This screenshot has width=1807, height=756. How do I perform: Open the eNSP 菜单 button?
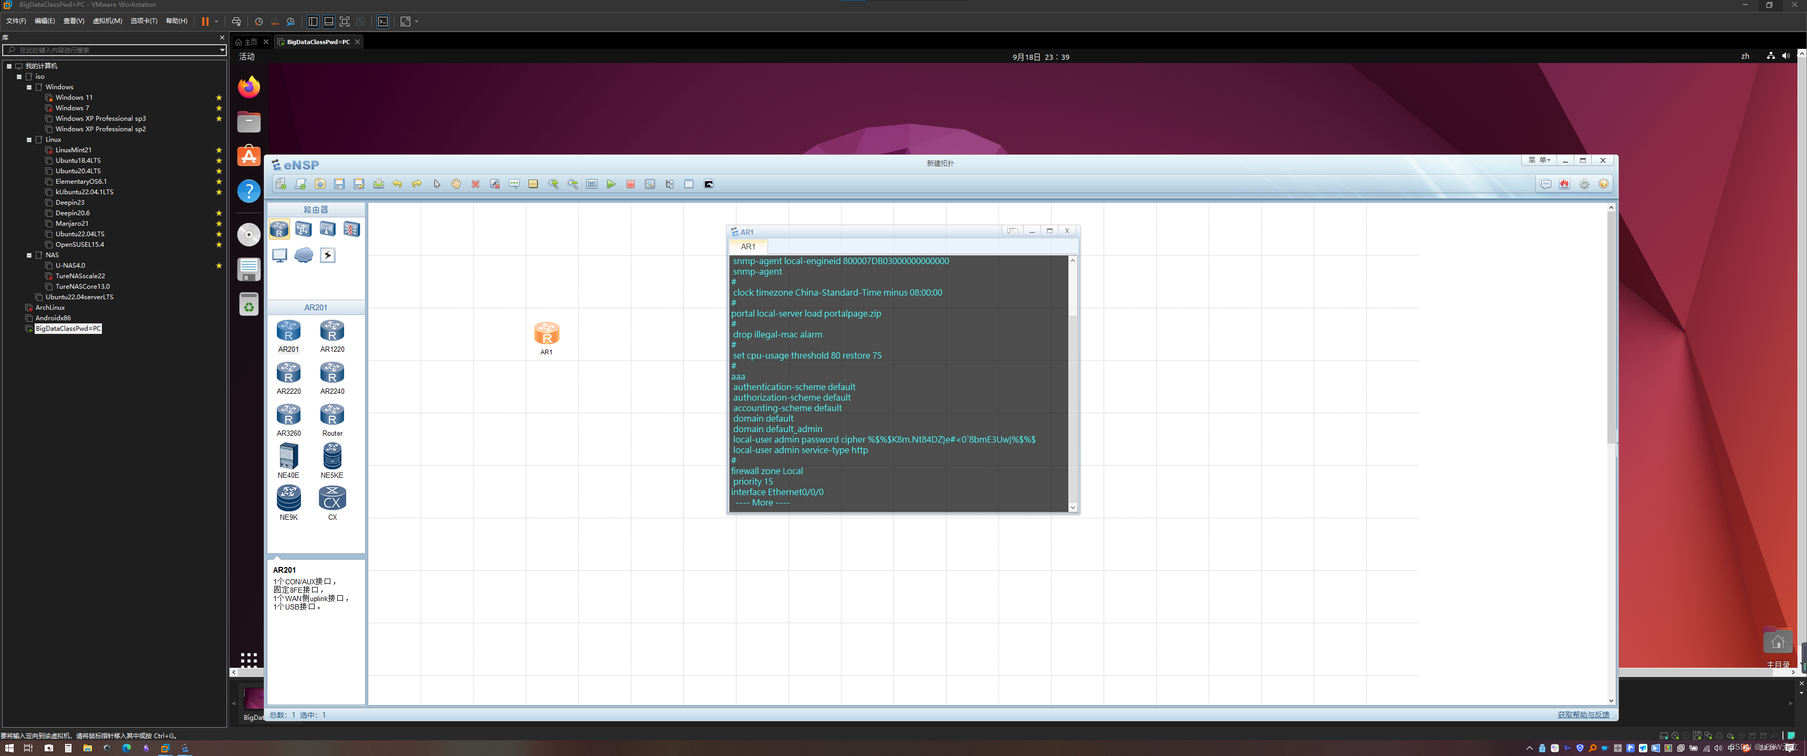pos(1539,160)
